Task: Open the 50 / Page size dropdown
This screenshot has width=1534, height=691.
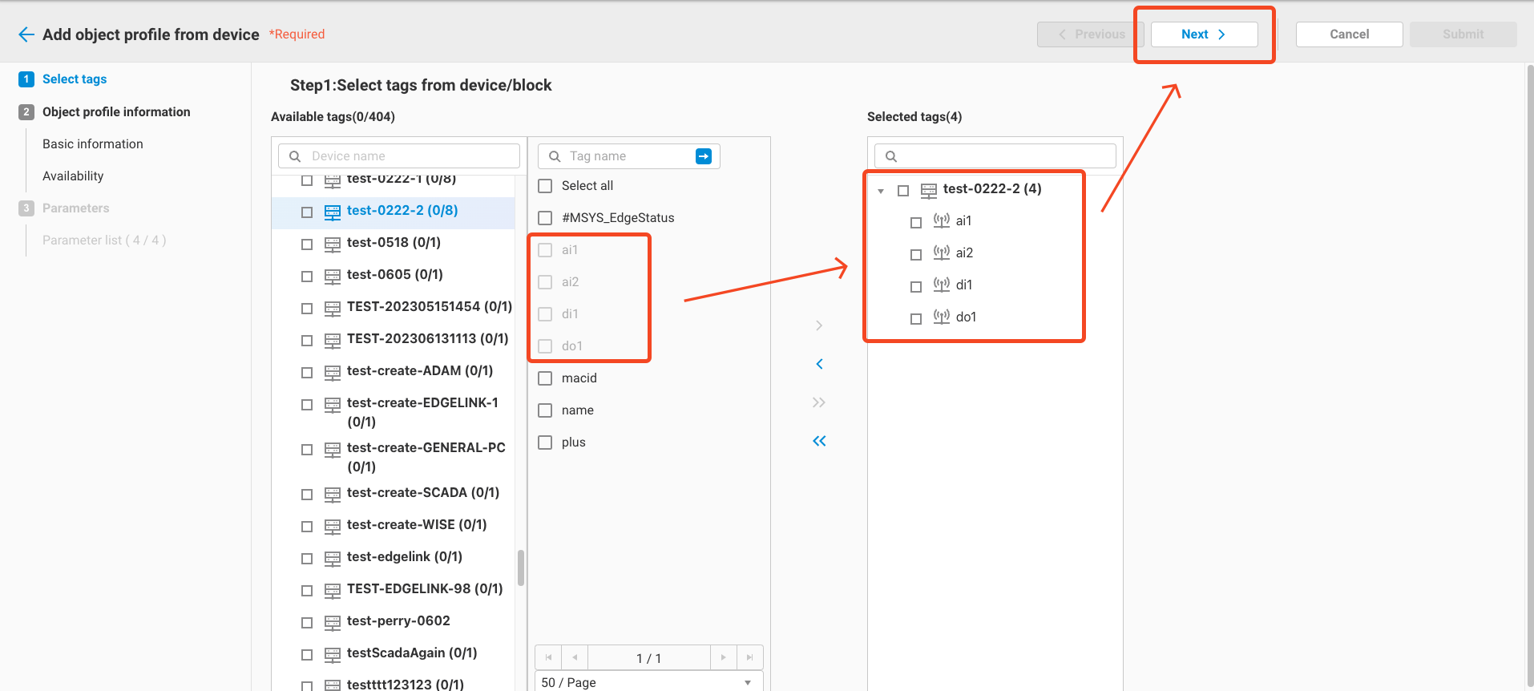Action: click(648, 682)
